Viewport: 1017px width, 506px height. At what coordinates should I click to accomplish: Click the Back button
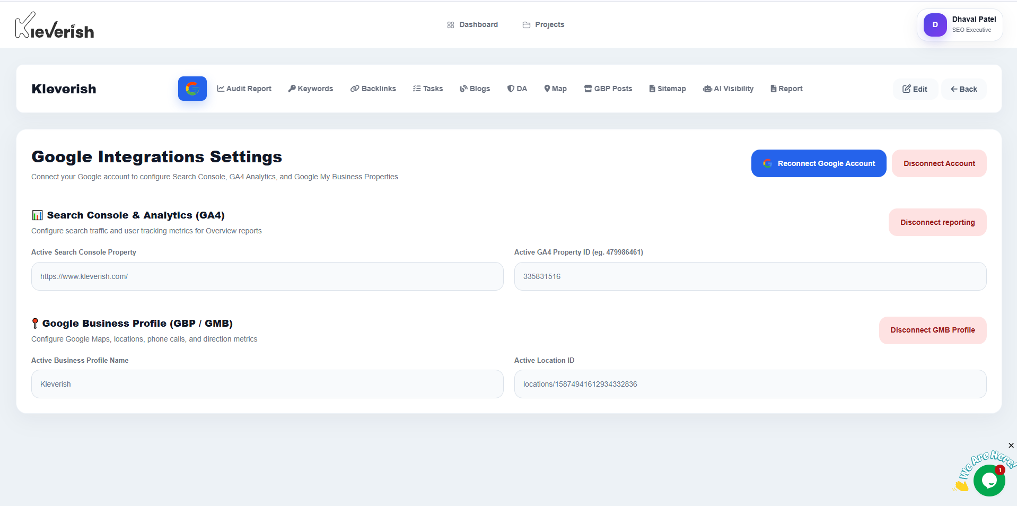(964, 89)
